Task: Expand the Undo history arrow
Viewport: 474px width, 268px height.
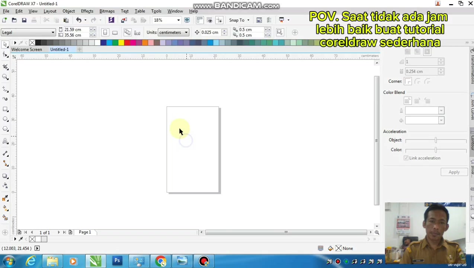Action: [85, 20]
